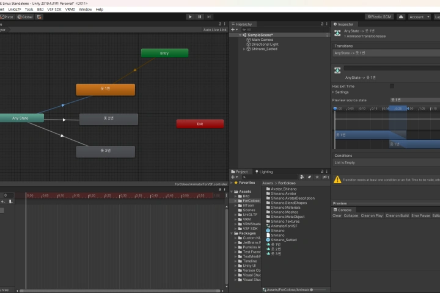Click add keyframe icon in Animation window

tap(3, 201)
